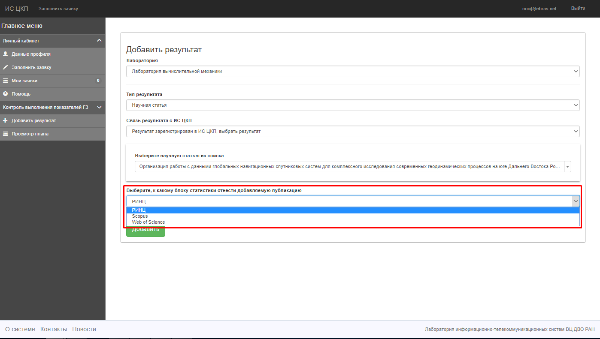Click Выйти to log out
Viewport: 600px width, 339px height.
578,9
